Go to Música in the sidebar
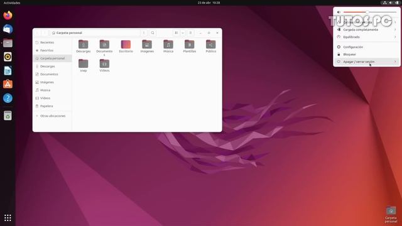402x226 pixels. click(53, 90)
